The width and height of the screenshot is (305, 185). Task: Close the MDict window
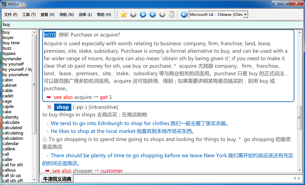pos(297,3)
